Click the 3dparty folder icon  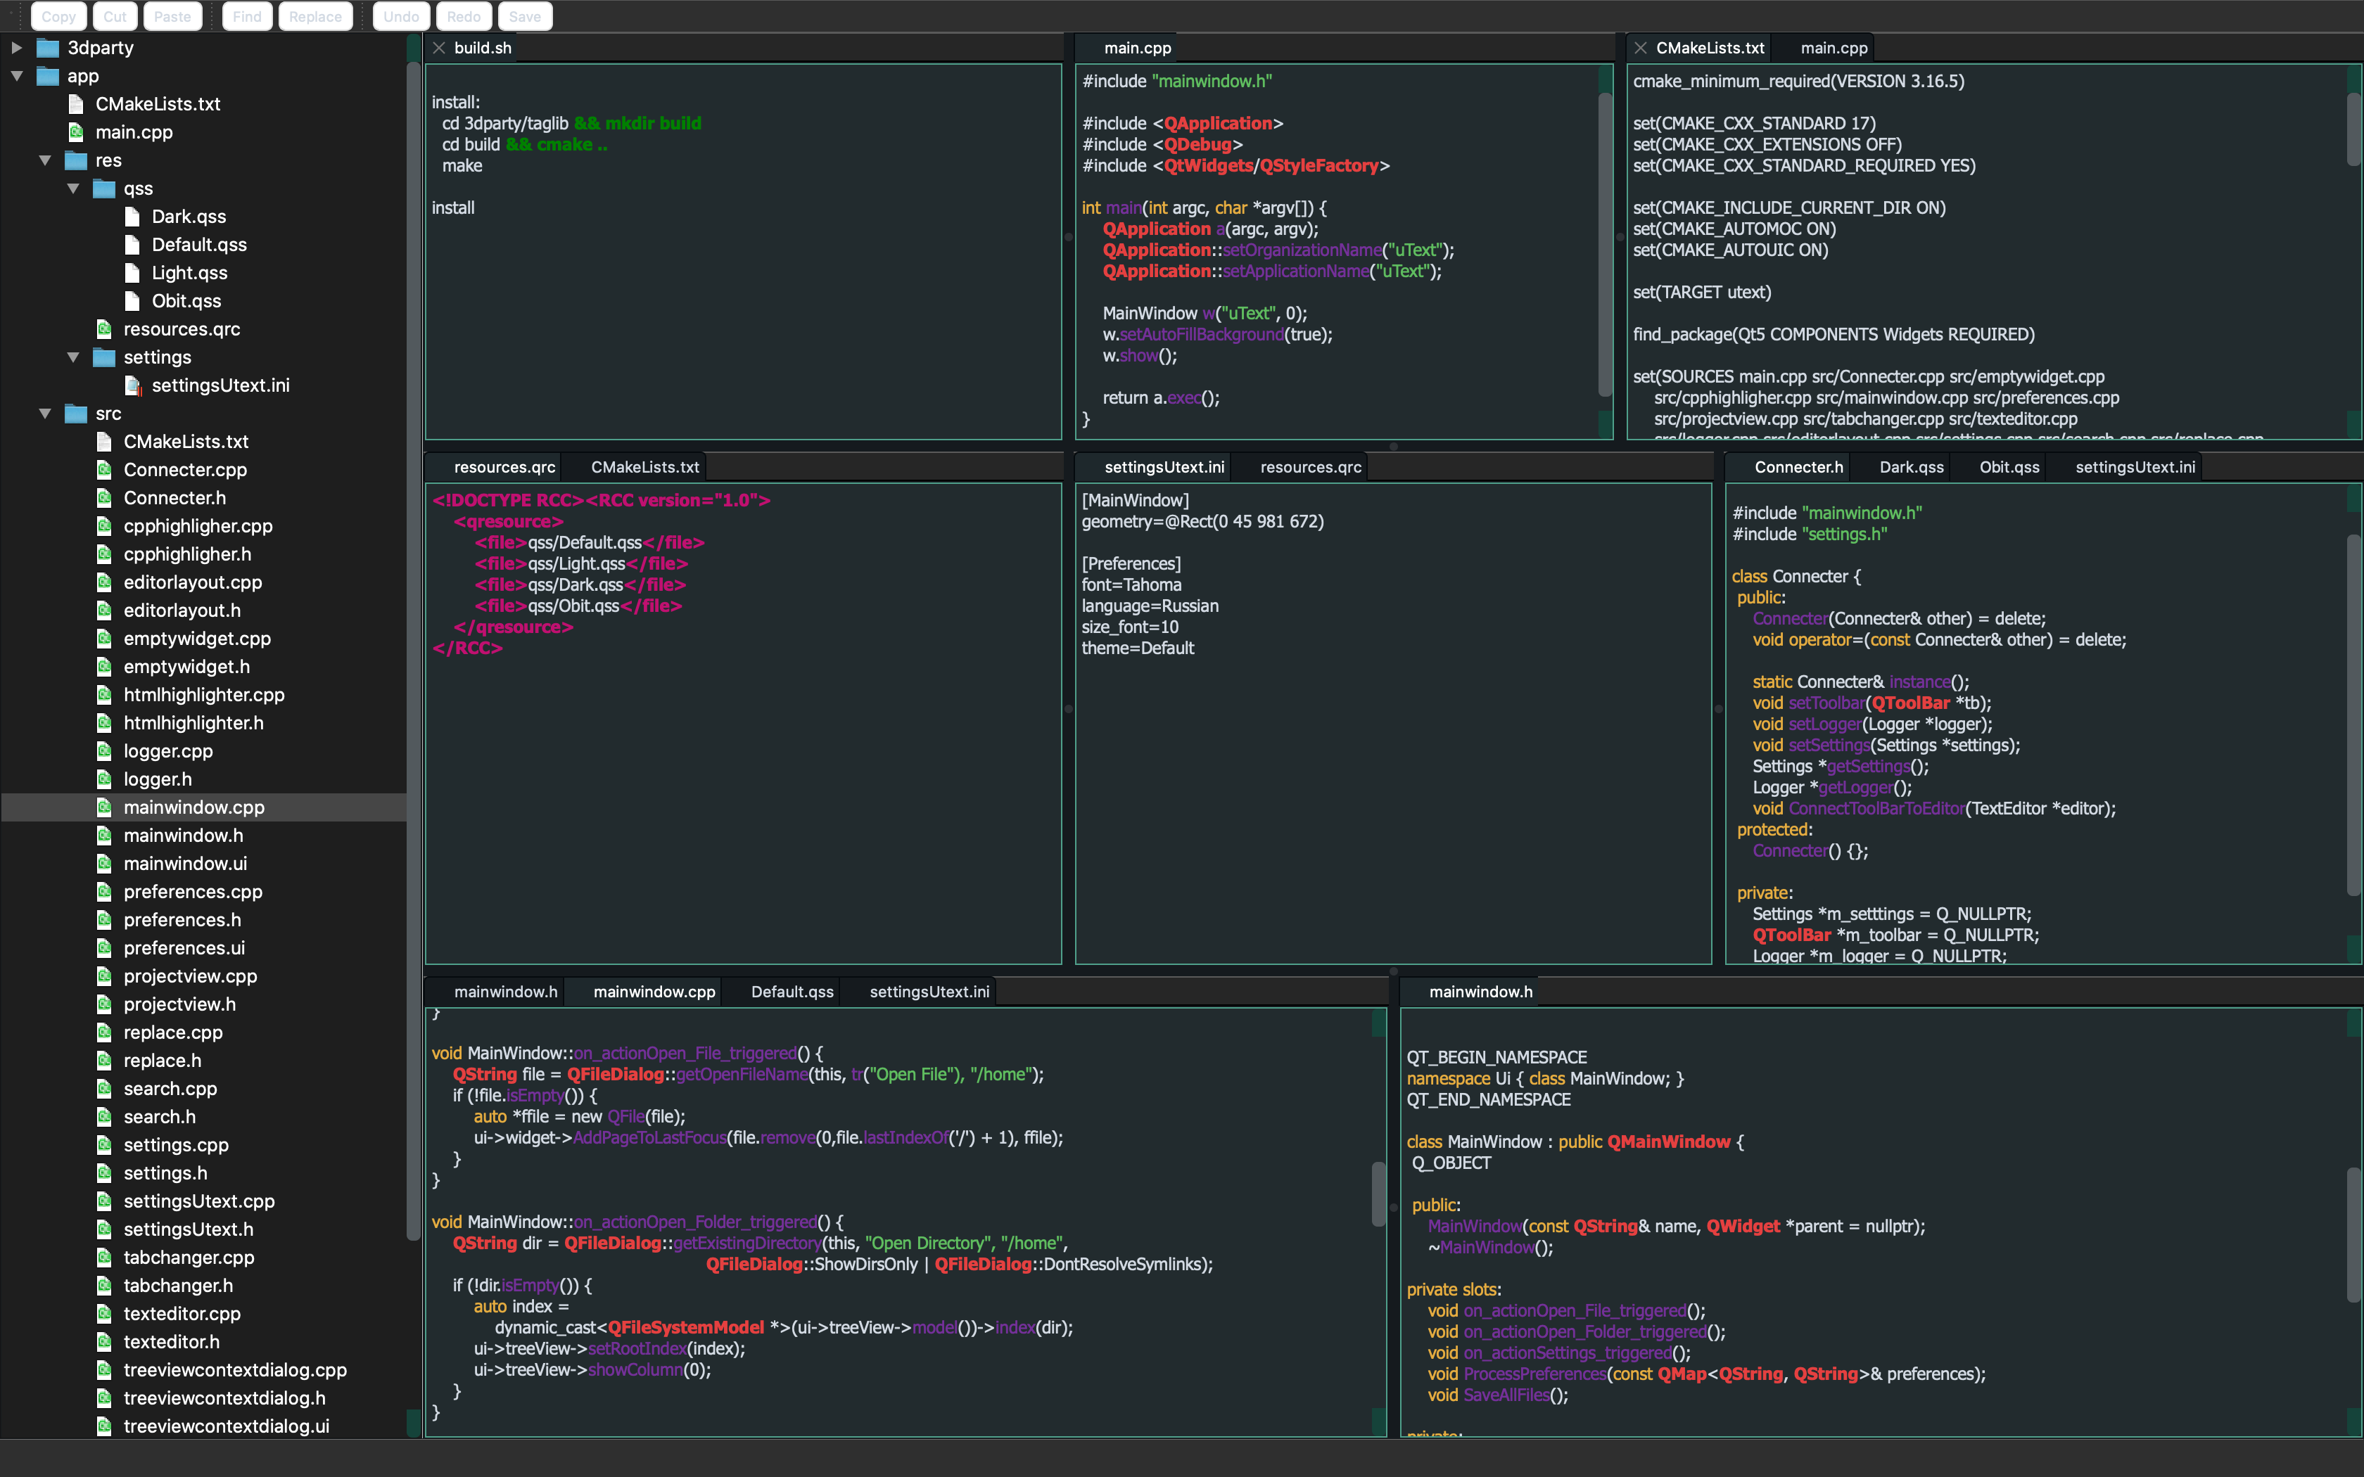coord(48,48)
